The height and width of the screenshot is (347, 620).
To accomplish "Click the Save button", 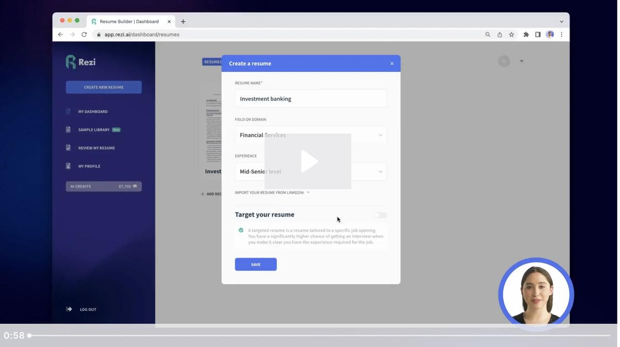I will (256, 264).
